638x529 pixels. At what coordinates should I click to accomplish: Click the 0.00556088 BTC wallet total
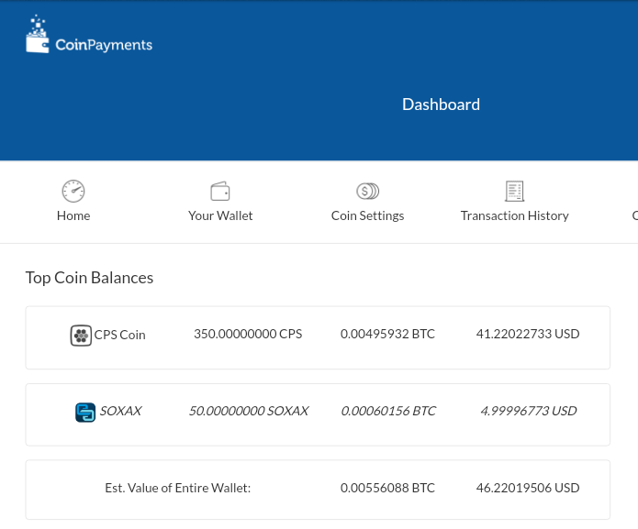[387, 488]
